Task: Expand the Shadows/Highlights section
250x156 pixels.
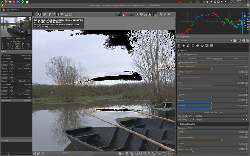Action: click(x=179, y=124)
